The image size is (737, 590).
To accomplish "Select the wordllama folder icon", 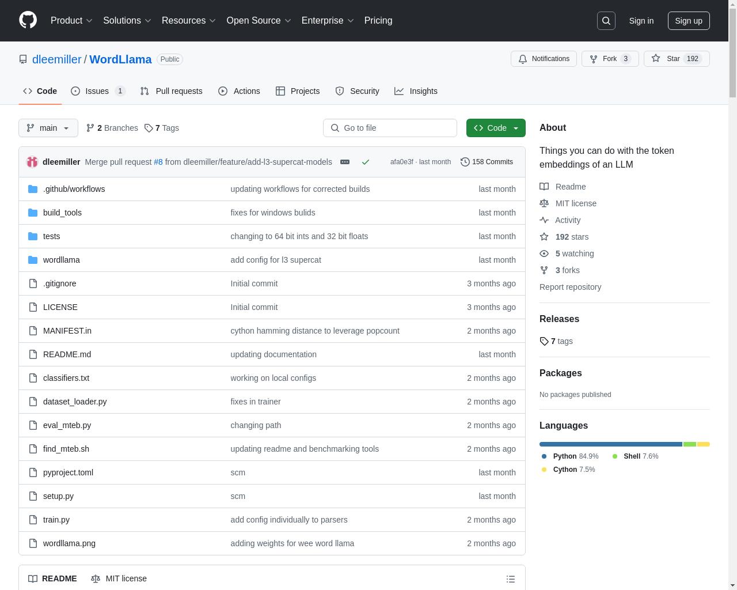I will [x=33, y=260].
